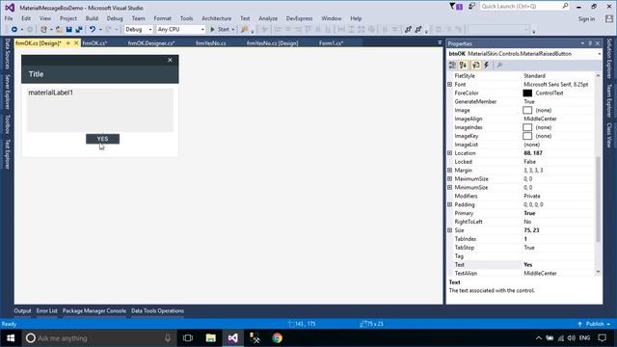Click the Save All icon
The image size is (617, 347).
[79, 30]
